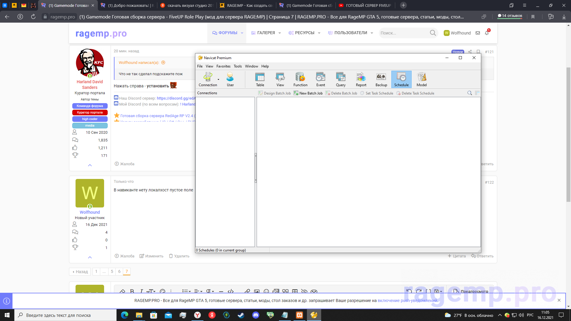Collapse Wolfhound's user info chevron
The width and height of the screenshot is (571, 321).
tap(90, 257)
